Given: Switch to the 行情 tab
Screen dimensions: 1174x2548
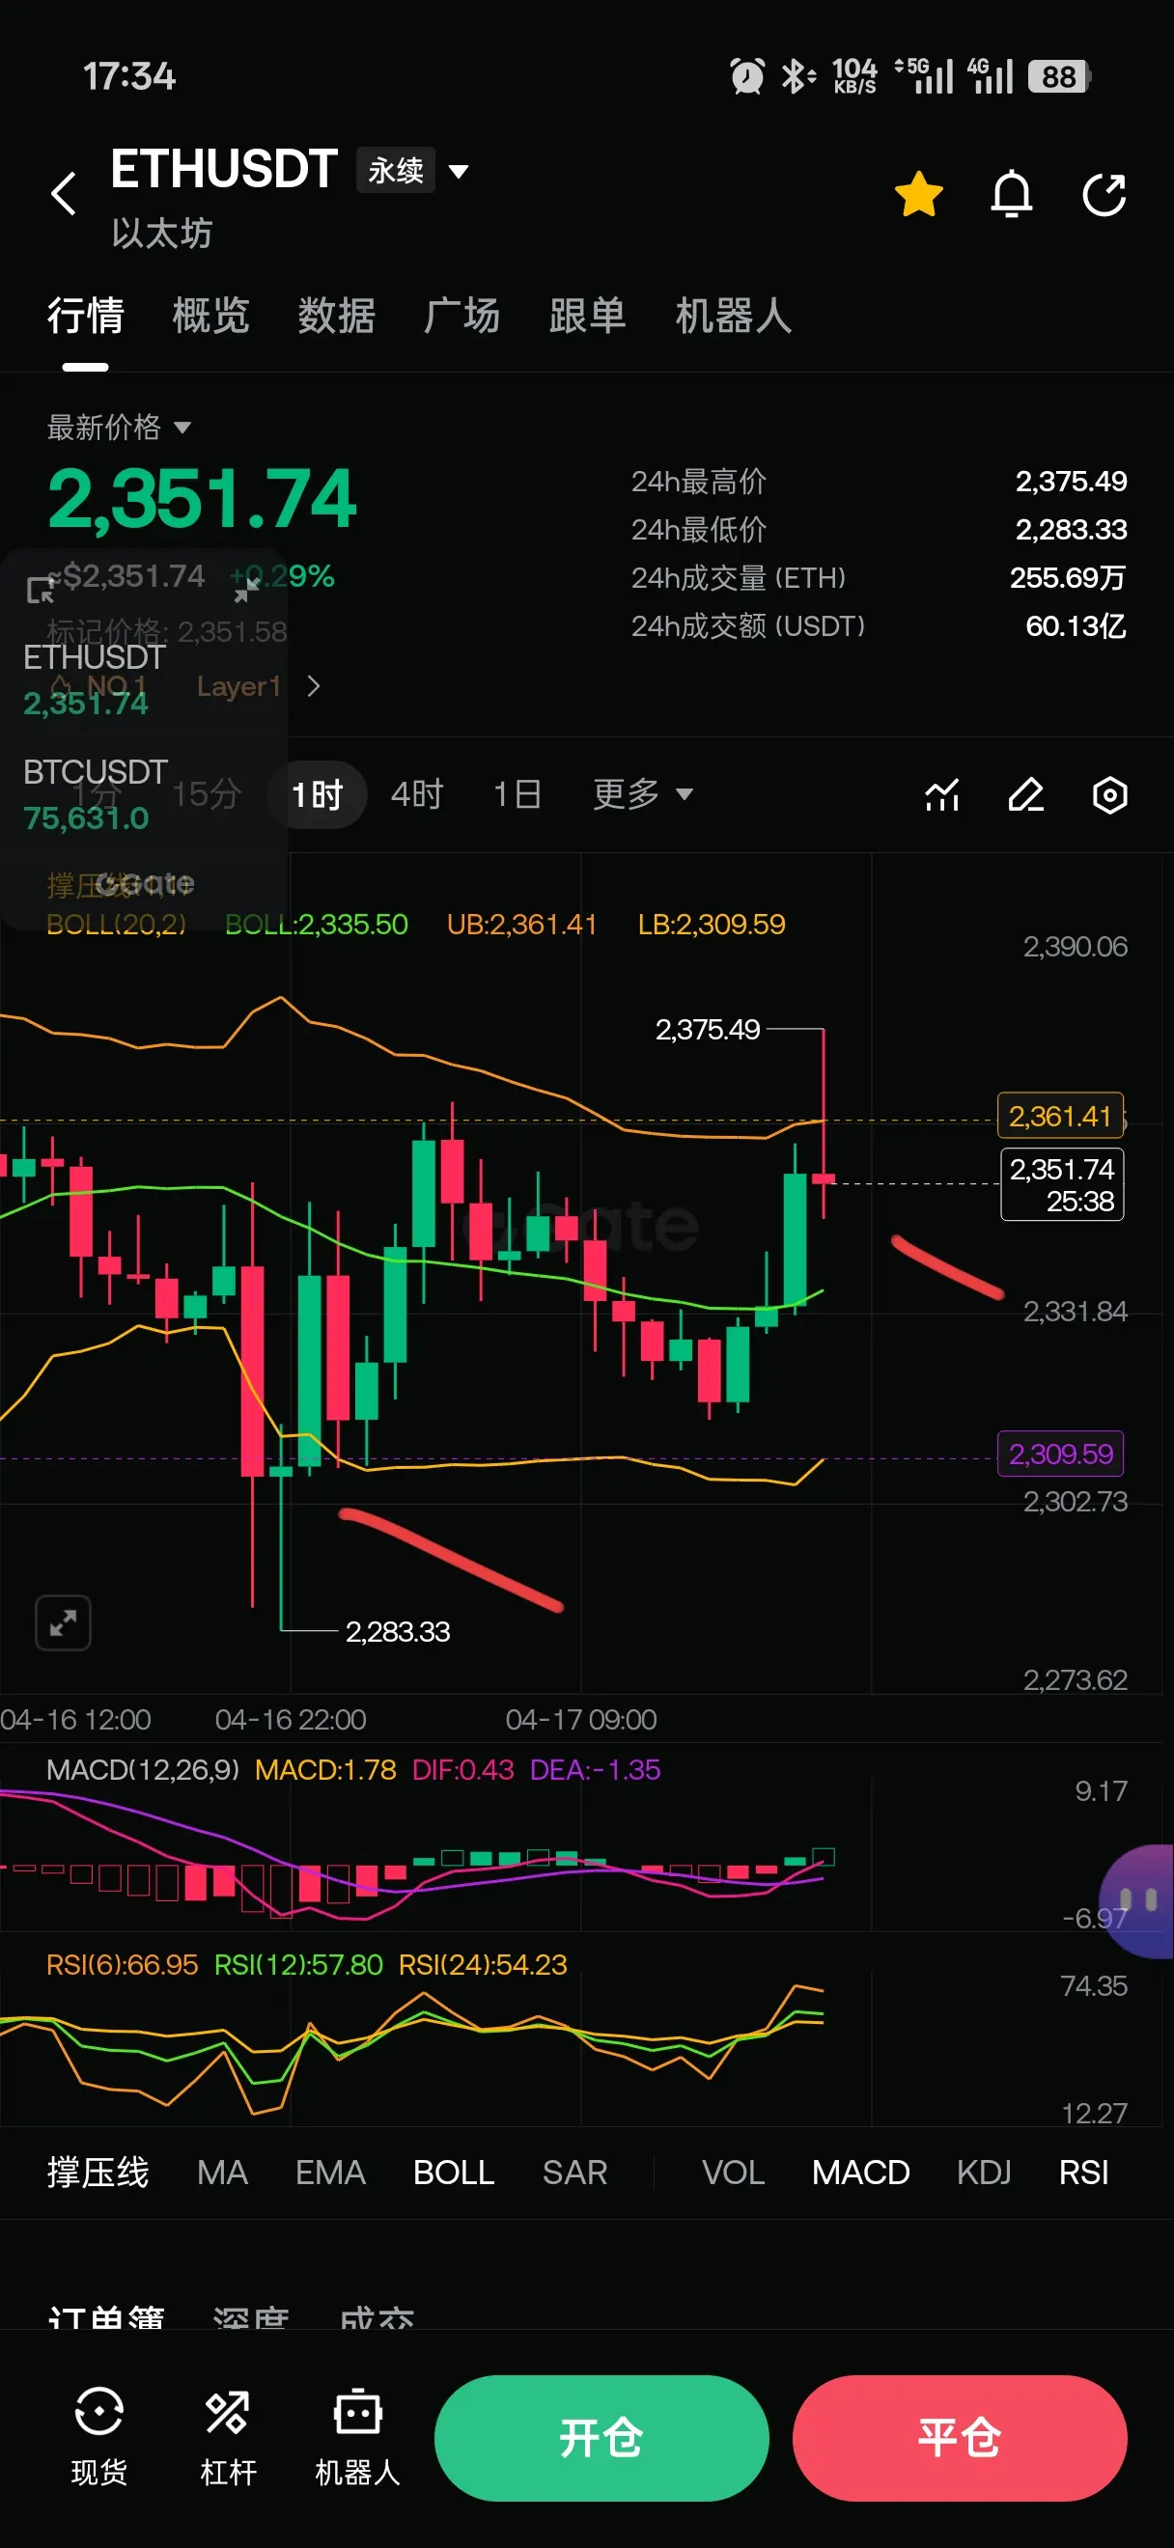Looking at the screenshot, I should click(85, 316).
